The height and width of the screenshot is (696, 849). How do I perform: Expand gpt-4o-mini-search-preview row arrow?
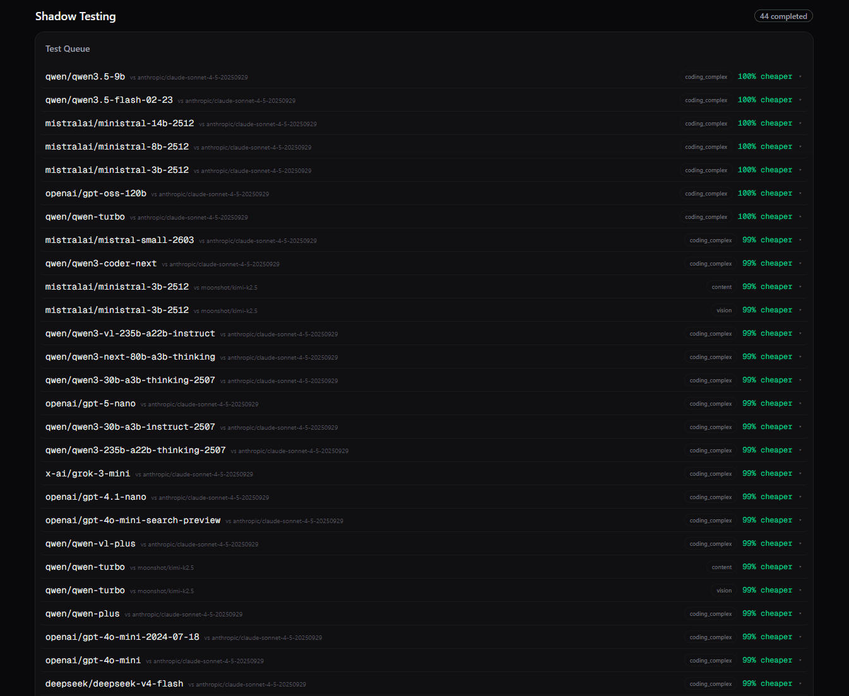coord(800,521)
